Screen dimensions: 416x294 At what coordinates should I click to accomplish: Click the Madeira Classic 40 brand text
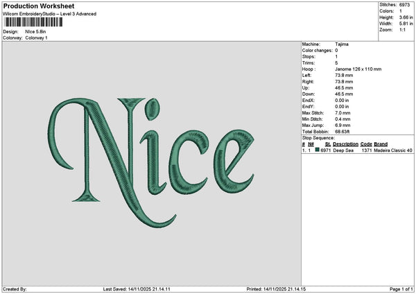(393, 150)
